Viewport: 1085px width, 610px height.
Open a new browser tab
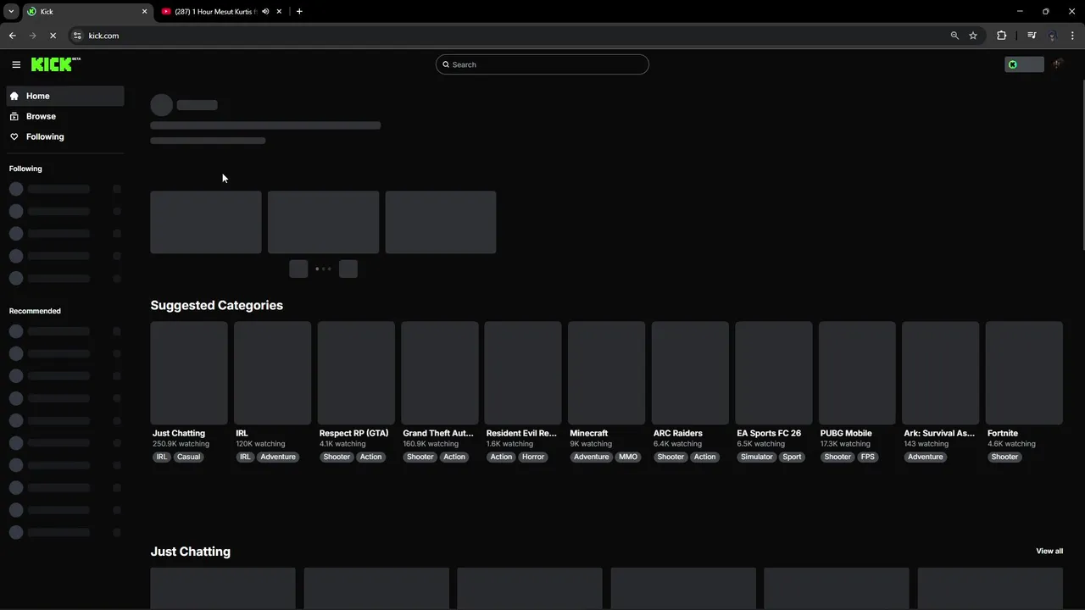[299, 12]
